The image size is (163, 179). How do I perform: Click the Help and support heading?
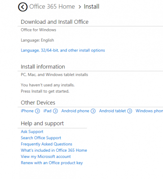tap(42, 124)
